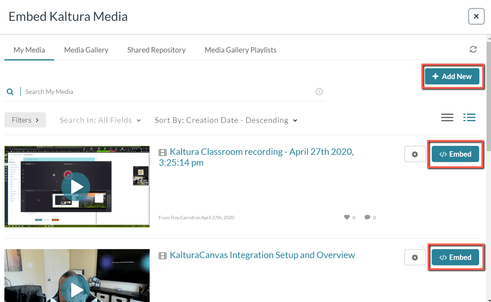This screenshot has height=302, width=491.
Task: Click the refresh icon
Action: point(473,49)
